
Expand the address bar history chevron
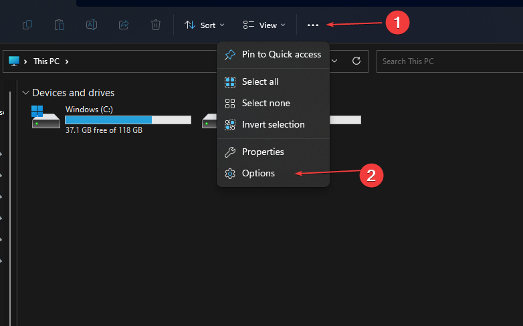coord(335,61)
